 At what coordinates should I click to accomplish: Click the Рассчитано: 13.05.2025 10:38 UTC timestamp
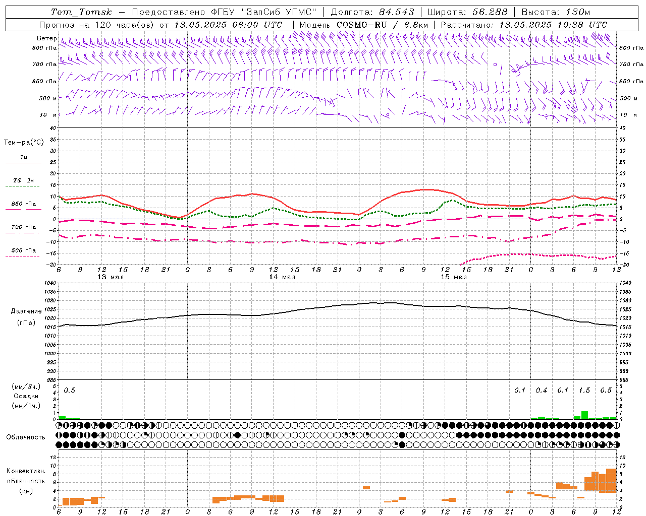524,25
